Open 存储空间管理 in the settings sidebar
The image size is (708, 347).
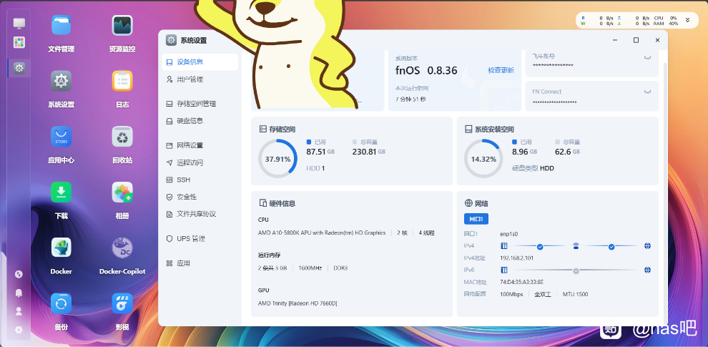click(x=200, y=104)
